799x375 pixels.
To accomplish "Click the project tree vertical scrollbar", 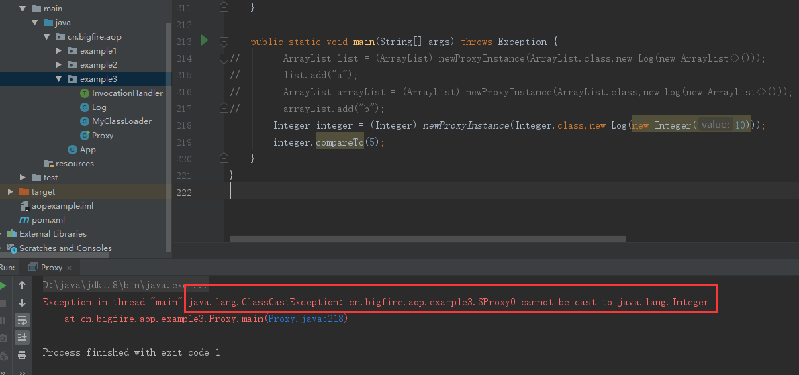I will (169, 138).
